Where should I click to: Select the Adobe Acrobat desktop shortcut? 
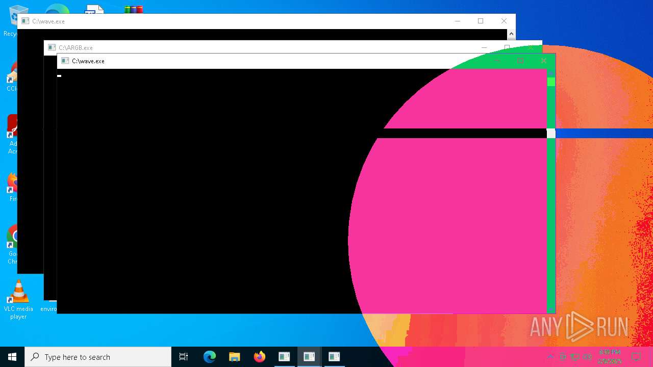tap(12, 135)
